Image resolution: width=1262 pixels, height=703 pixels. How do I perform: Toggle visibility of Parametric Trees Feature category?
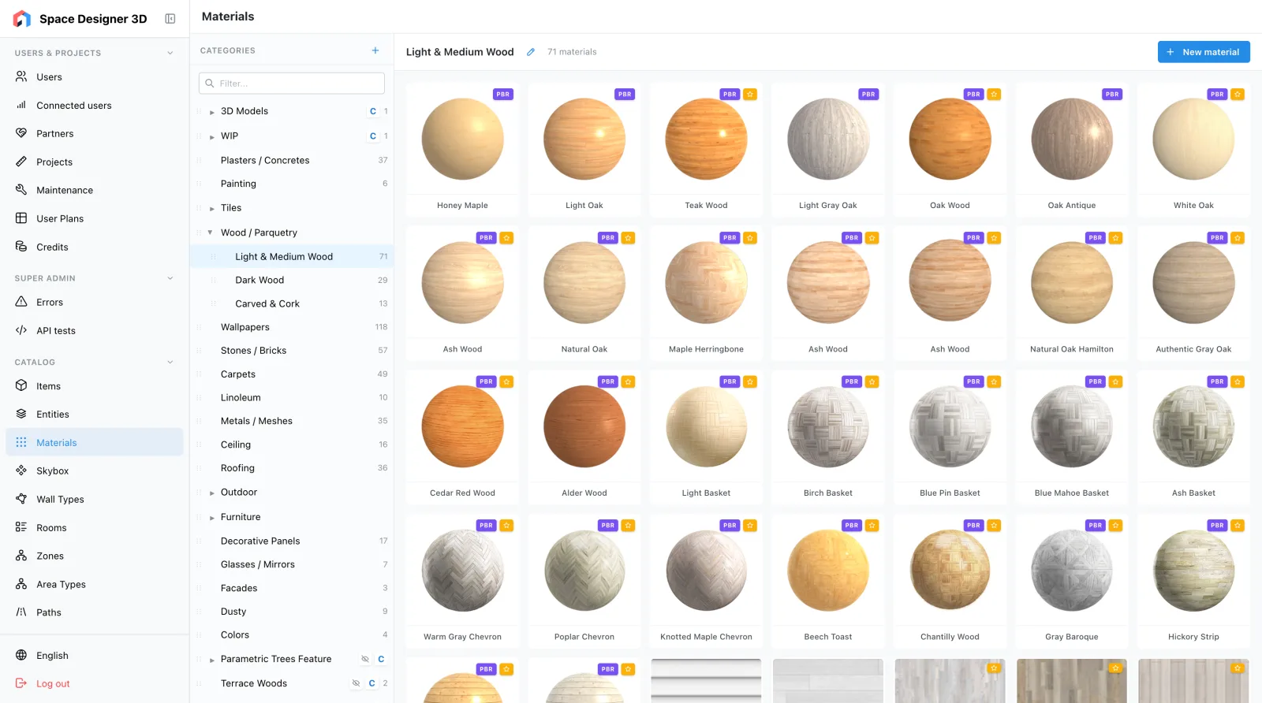tap(365, 659)
